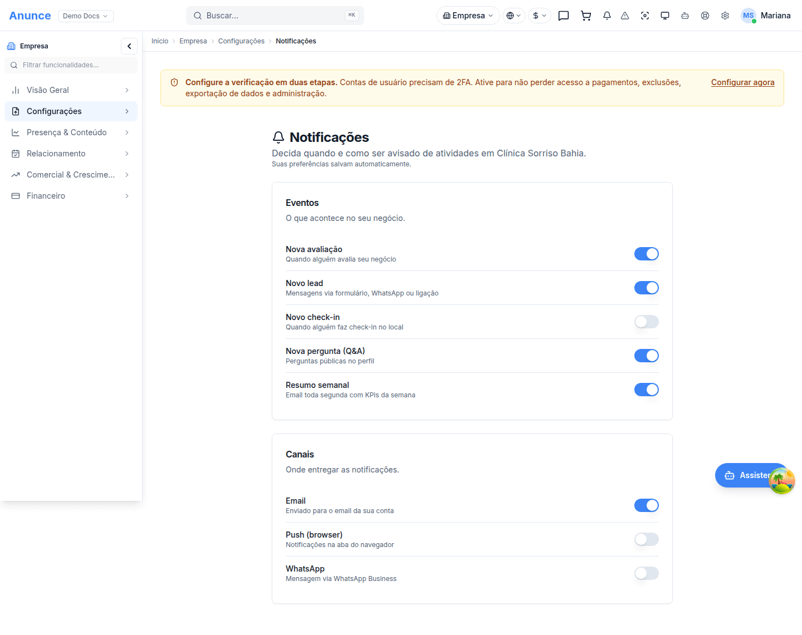
Task: Go to Inicio in the breadcrumb
Action: [x=160, y=41]
